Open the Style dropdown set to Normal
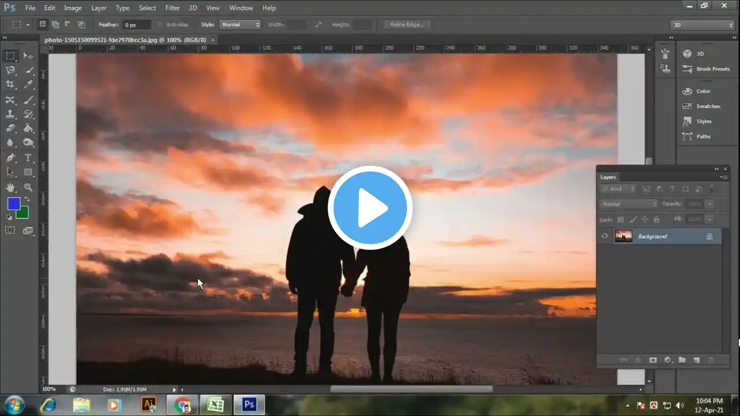This screenshot has height=416, width=740. coord(239,25)
